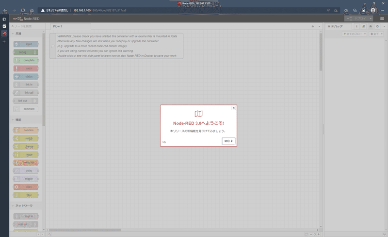Screen dimensions: 388x237
Task: Reload the page with browser refresh icon
Action: tap(23, 10)
